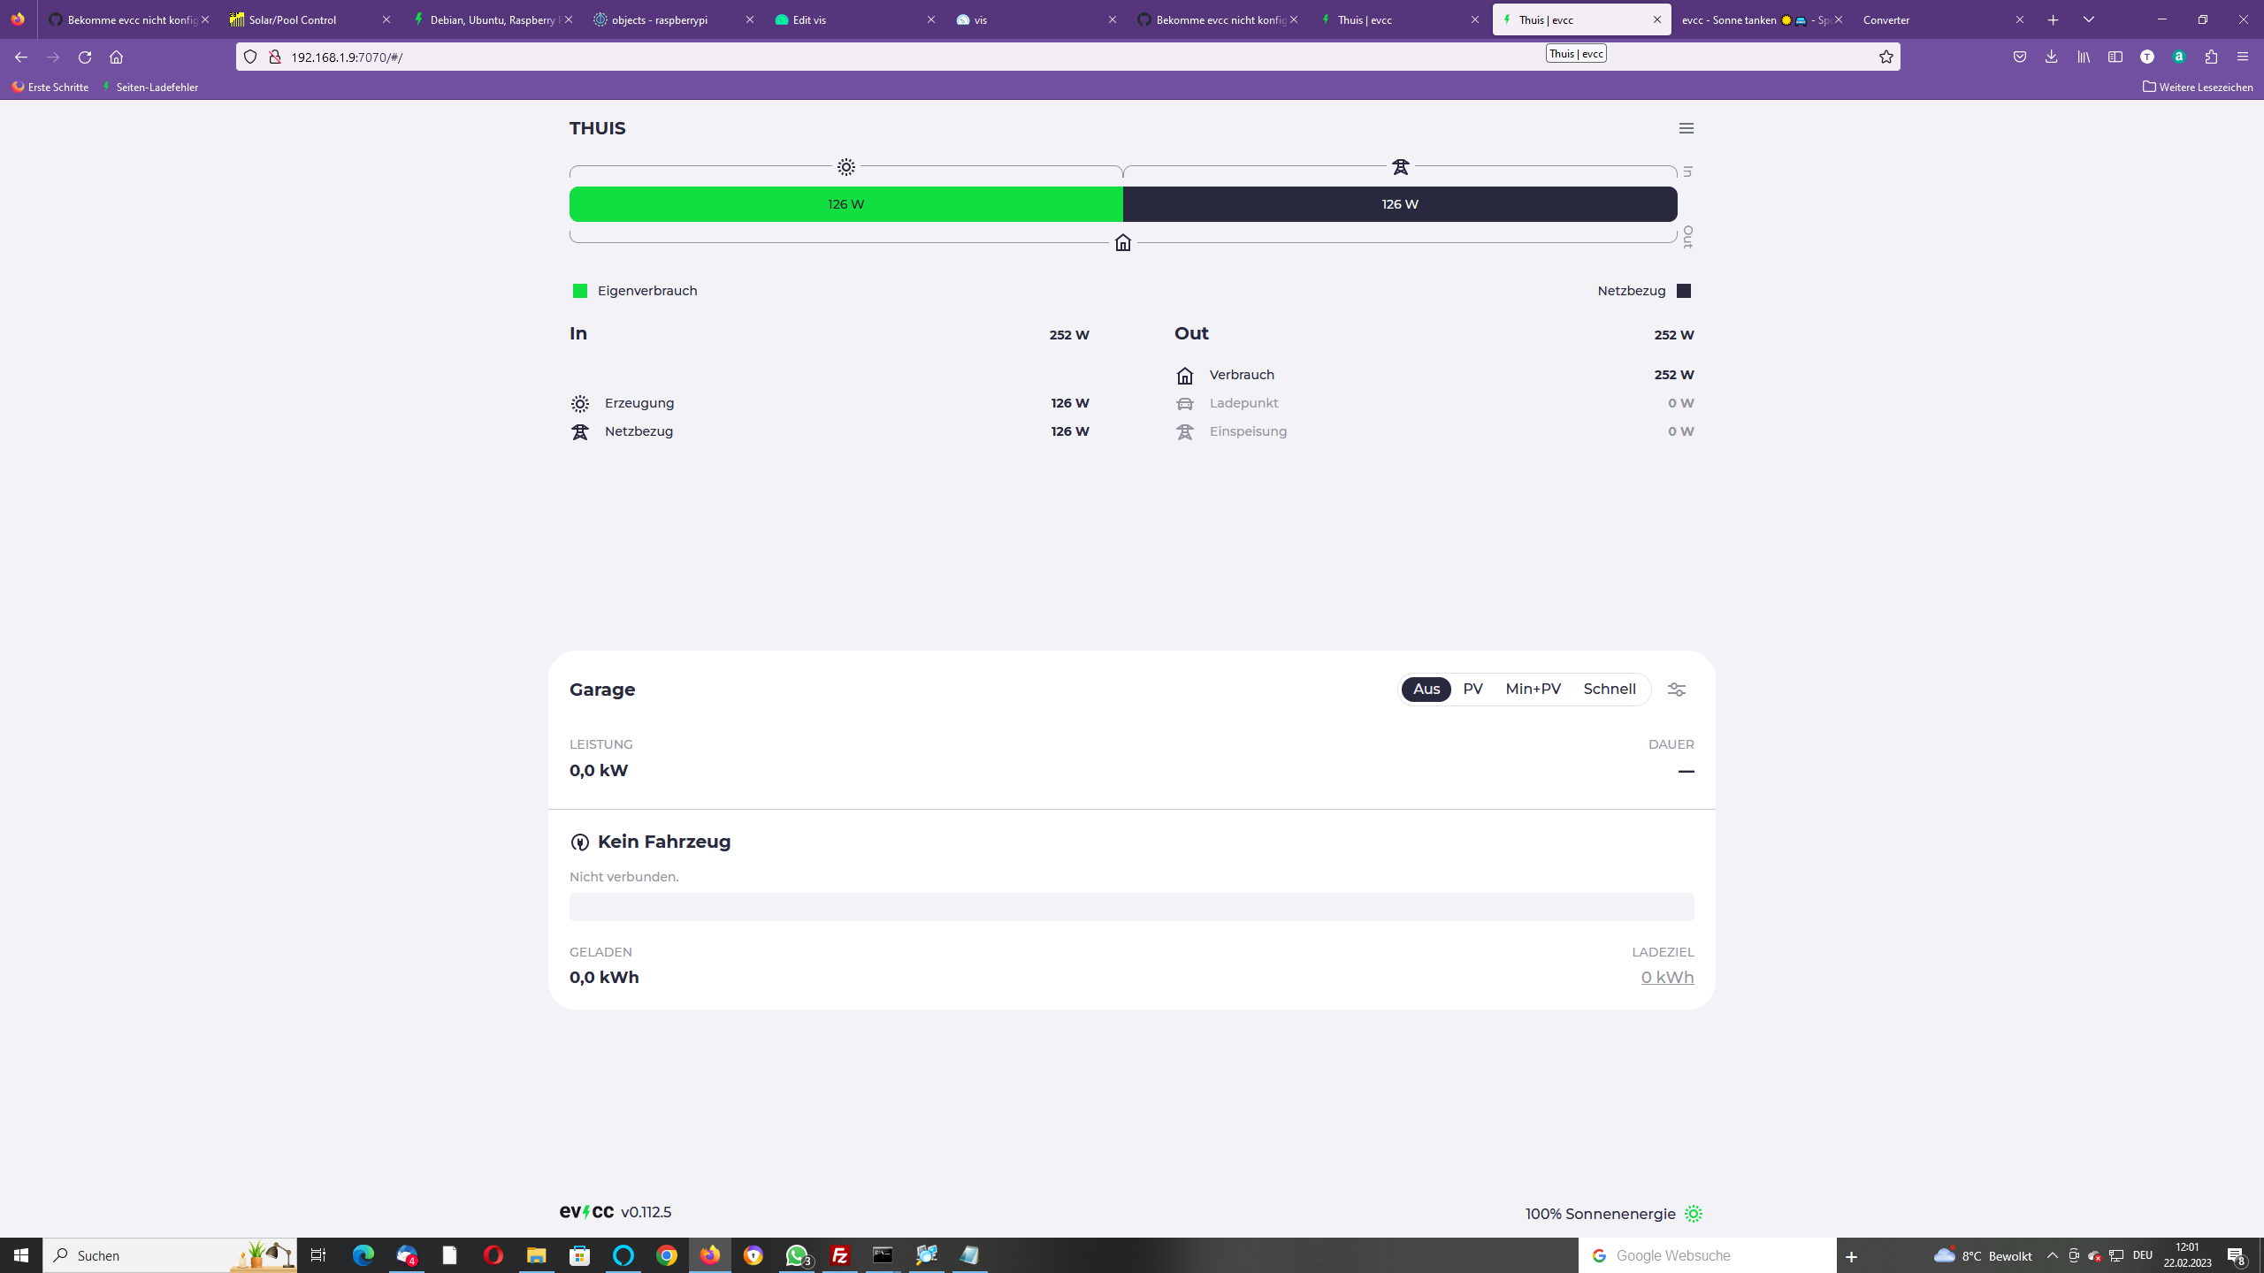Open FileZilla from the taskbar
Viewport: 2264px width, 1273px height.
(839, 1255)
